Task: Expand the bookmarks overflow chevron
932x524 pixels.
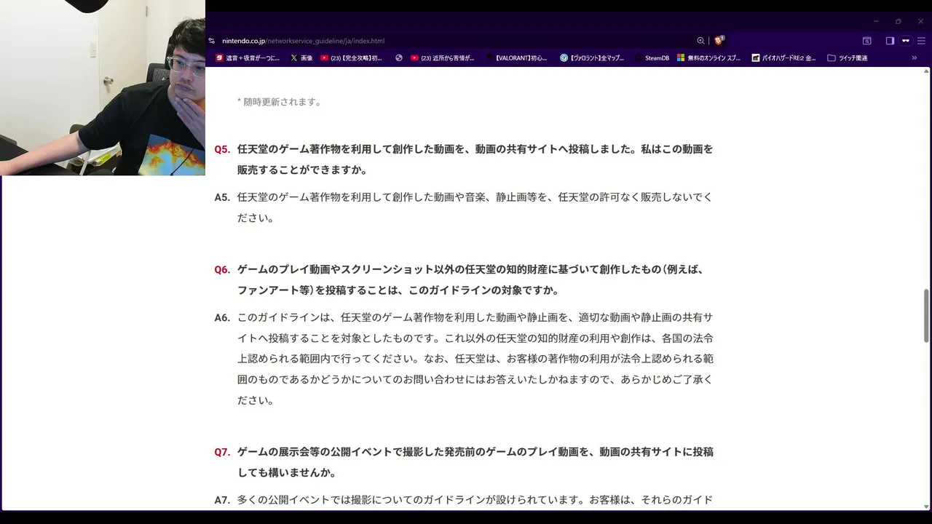Action: (x=915, y=57)
